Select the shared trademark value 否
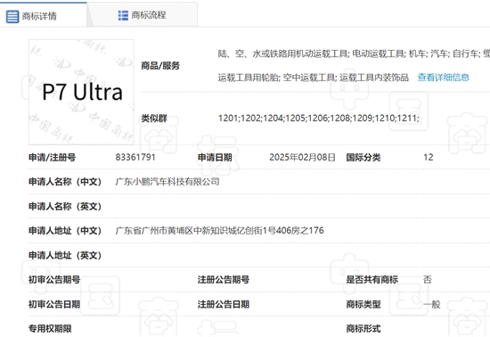Viewport: 490px width, 337px height. pyautogui.click(x=427, y=279)
